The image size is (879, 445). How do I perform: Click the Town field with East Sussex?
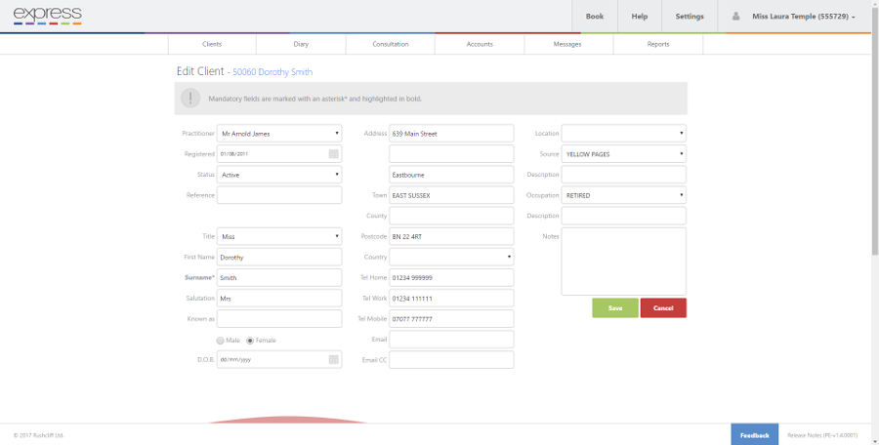(x=451, y=195)
